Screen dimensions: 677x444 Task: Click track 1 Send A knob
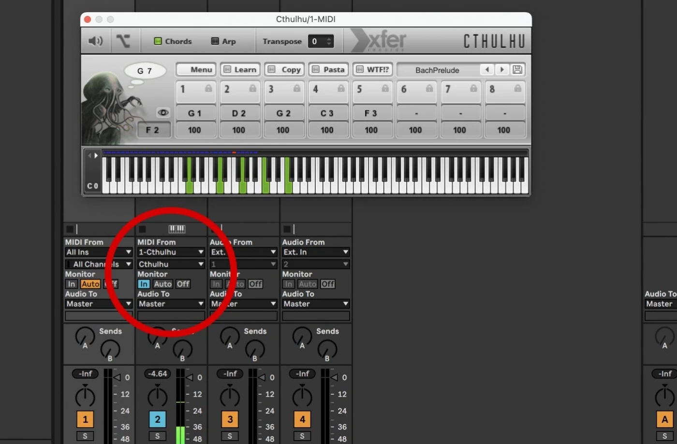85,336
